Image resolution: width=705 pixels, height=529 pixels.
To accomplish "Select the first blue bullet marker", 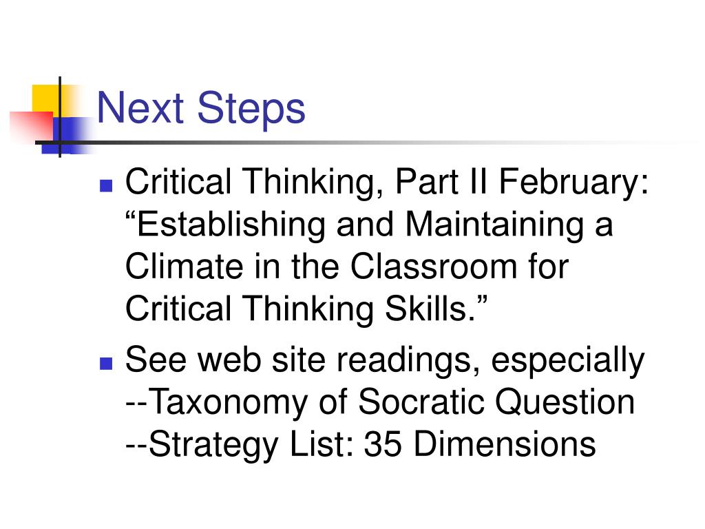I will click(105, 185).
